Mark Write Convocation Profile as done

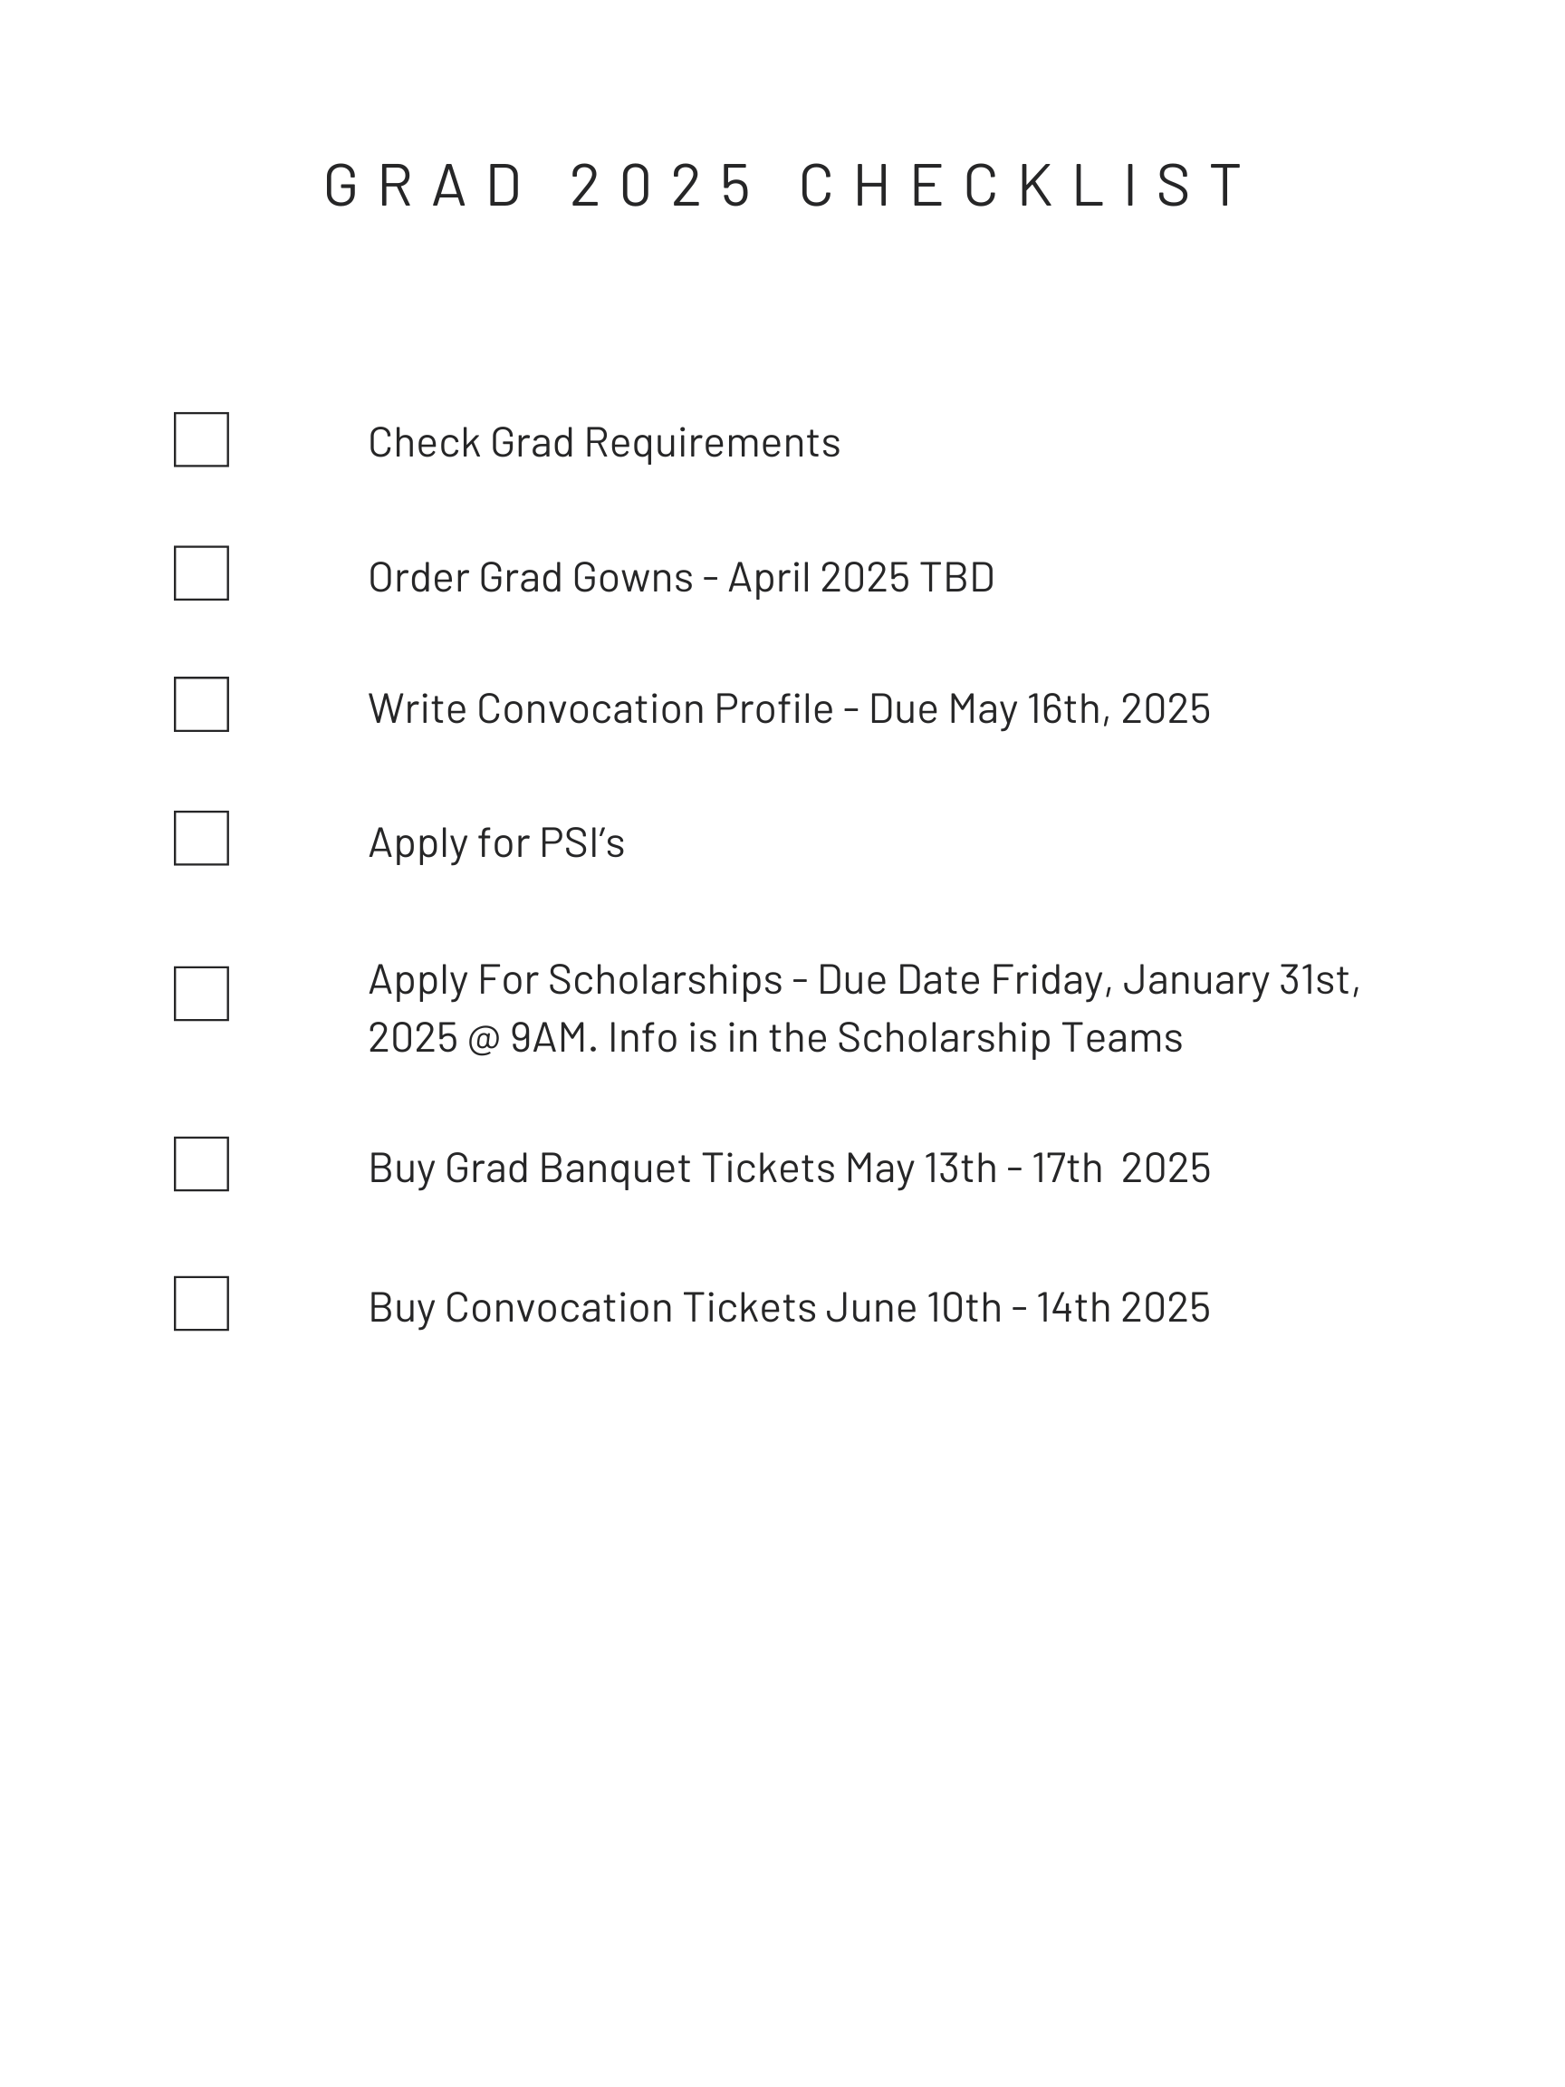201,704
